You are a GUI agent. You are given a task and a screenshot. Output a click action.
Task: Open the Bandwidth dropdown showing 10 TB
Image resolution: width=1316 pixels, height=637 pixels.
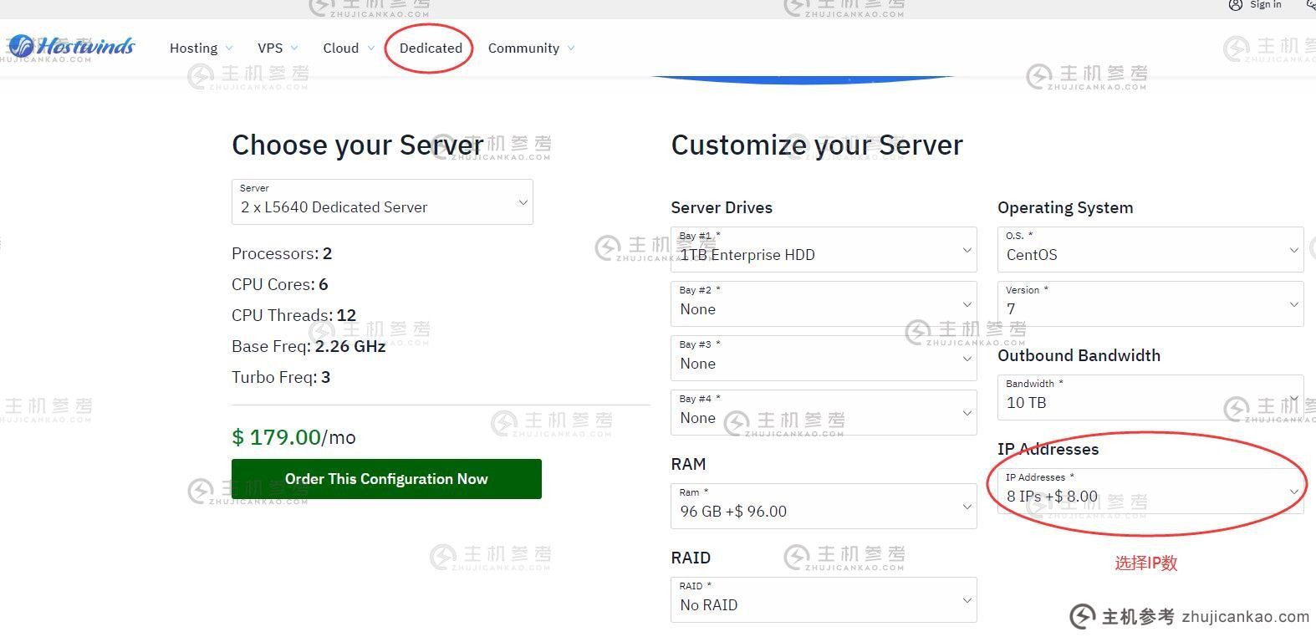tap(1150, 397)
